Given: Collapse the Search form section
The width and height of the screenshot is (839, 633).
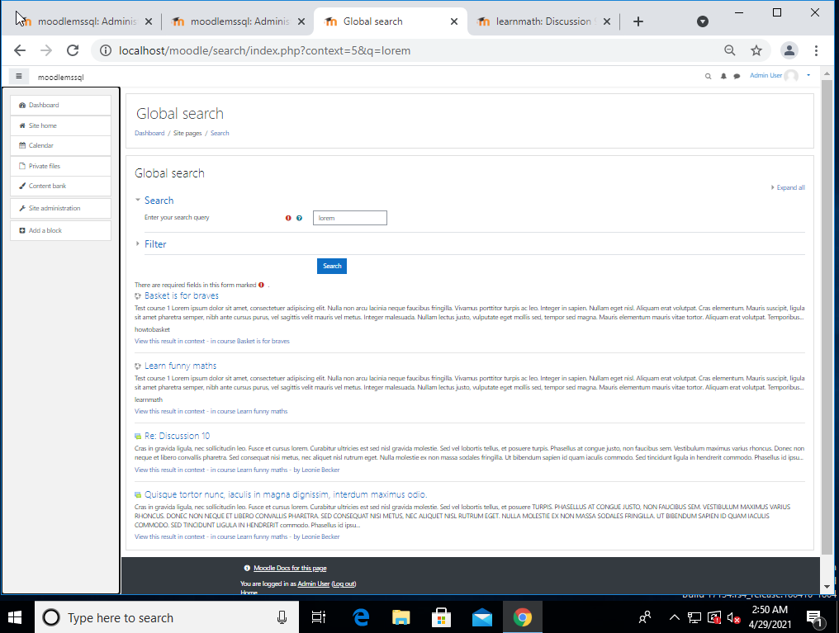Looking at the screenshot, I should (159, 201).
